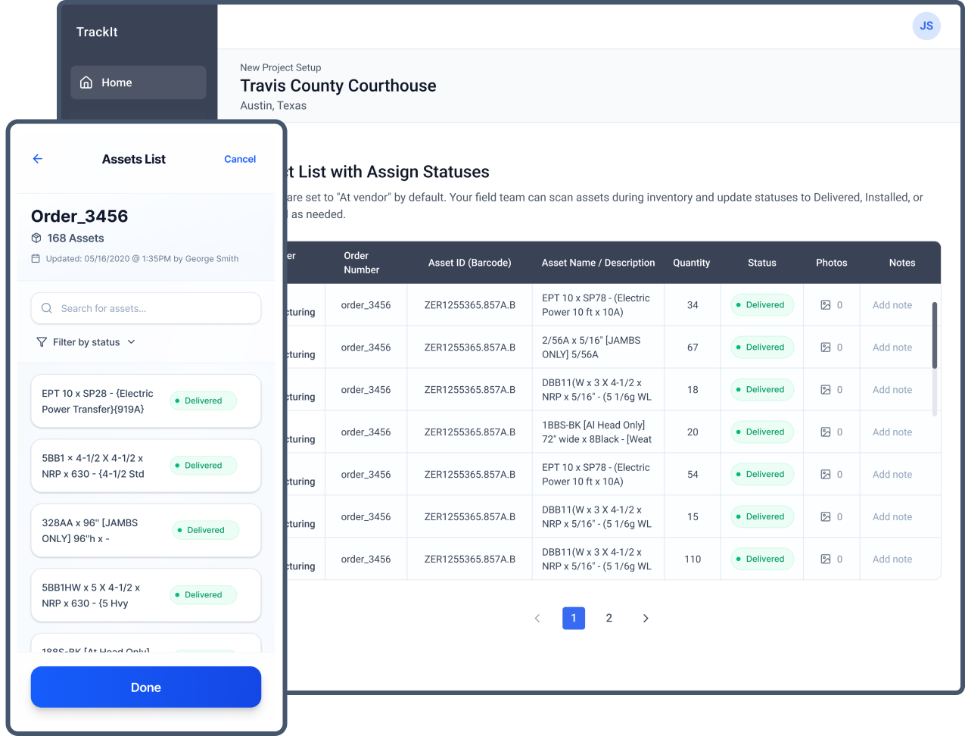Image resolution: width=965 pixels, height=742 pixels.
Task: Click the JS user avatar
Action: pyautogui.click(x=926, y=26)
